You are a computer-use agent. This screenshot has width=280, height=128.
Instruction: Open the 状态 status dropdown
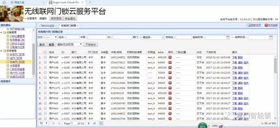click(x=51, y=37)
